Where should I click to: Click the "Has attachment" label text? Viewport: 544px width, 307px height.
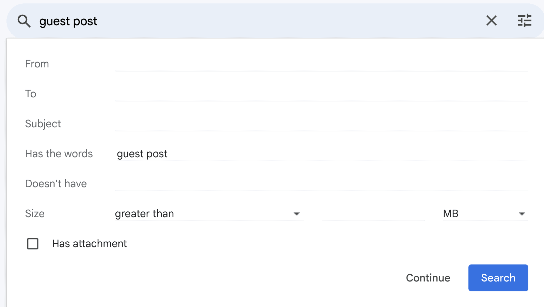[x=89, y=244]
